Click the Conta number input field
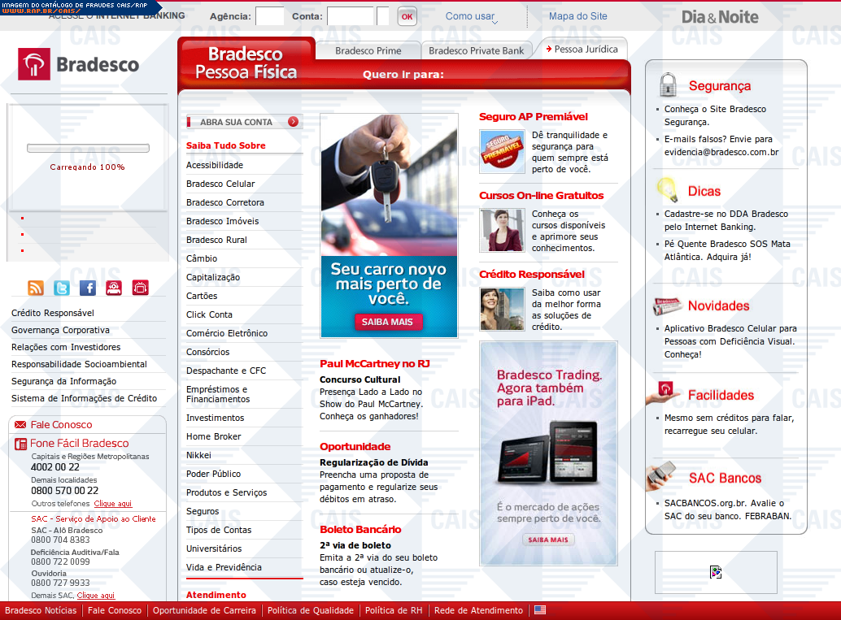The height and width of the screenshot is (620, 841). tap(350, 16)
